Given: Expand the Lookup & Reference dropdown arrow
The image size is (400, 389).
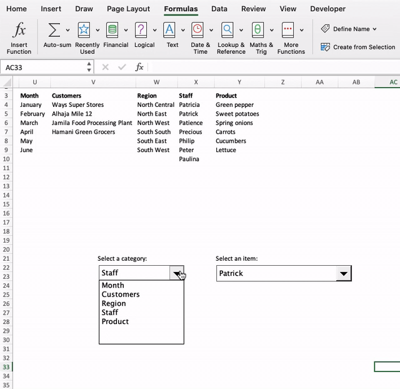Looking at the screenshot, I should pyautogui.click(x=241, y=30).
